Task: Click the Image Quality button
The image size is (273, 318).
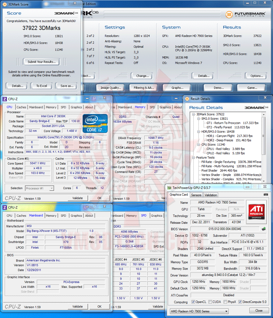Action: click(x=111, y=87)
